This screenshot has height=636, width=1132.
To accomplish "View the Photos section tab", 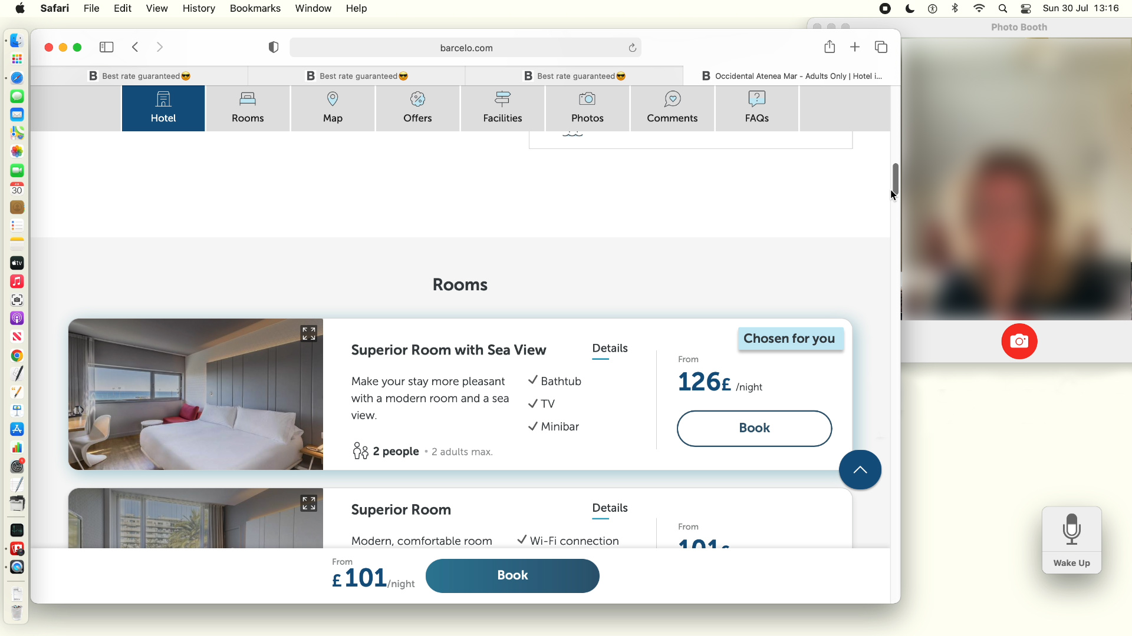I will 587,108.
